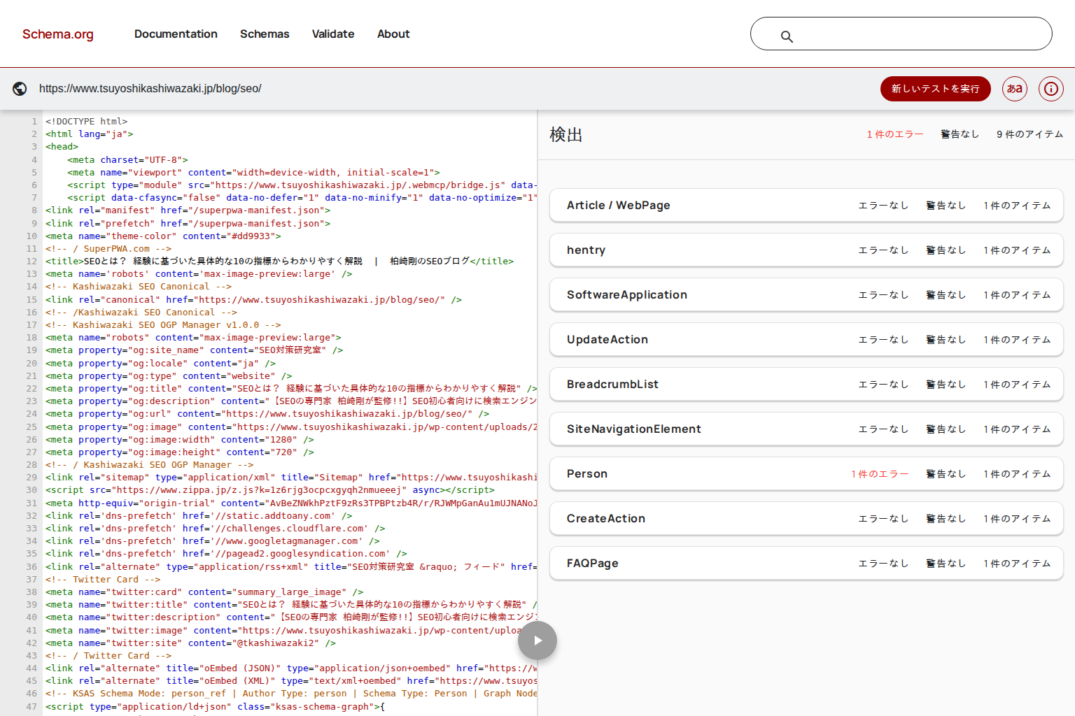Open the Schemas menu item
This screenshot has height=716, width=1075.
(x=265, y=34)
